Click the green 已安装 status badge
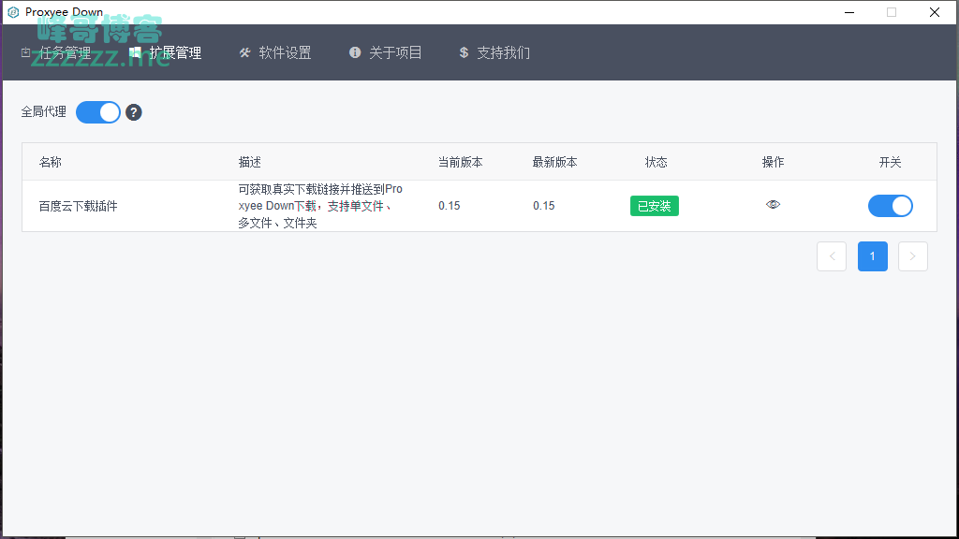The image size is (959, 539). click(x=655, y=206)
